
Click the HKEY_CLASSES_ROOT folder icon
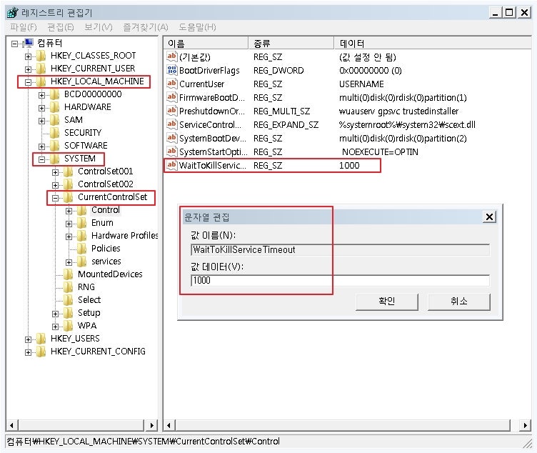tap(41, 56)
